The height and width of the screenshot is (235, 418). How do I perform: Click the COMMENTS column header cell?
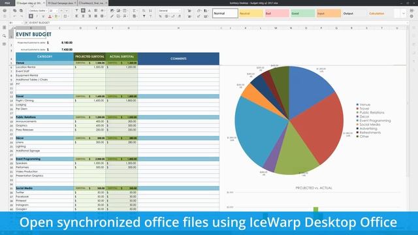pos(178,59)
